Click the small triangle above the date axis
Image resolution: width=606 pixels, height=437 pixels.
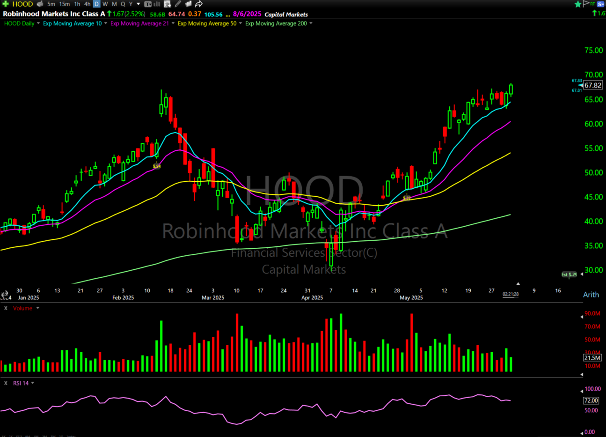click(x=518, y=284)
